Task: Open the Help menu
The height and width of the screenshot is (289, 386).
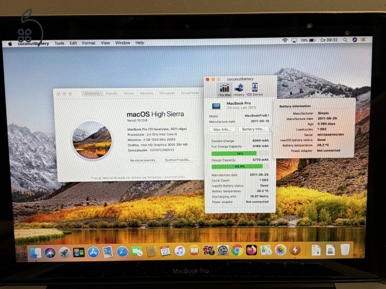Action: click(139, 43)
